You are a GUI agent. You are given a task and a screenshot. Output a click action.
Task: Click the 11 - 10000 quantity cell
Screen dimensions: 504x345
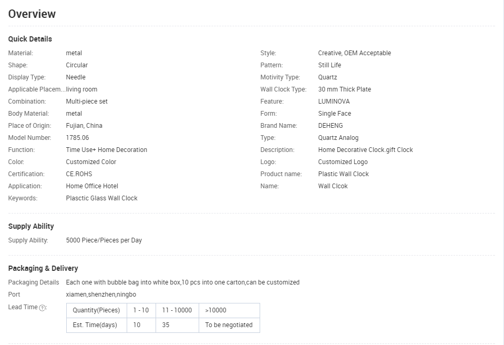pyautogui.click(x=177, y=310)
